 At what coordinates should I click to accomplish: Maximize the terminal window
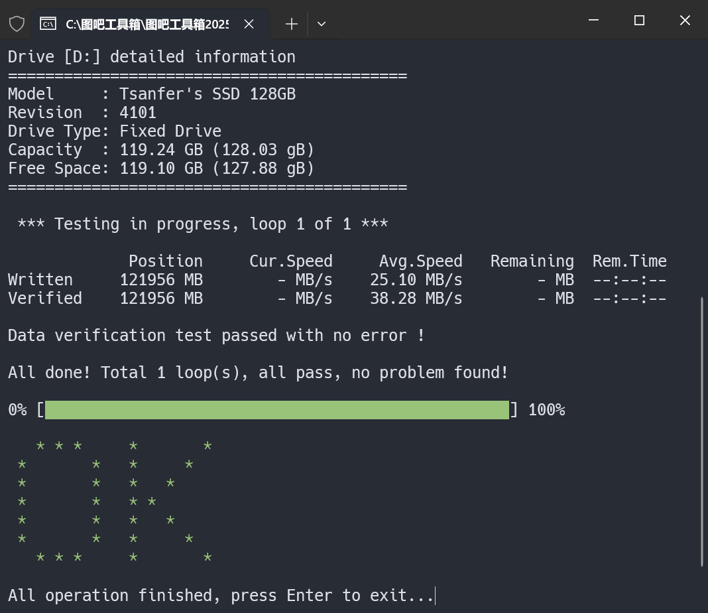639,21
